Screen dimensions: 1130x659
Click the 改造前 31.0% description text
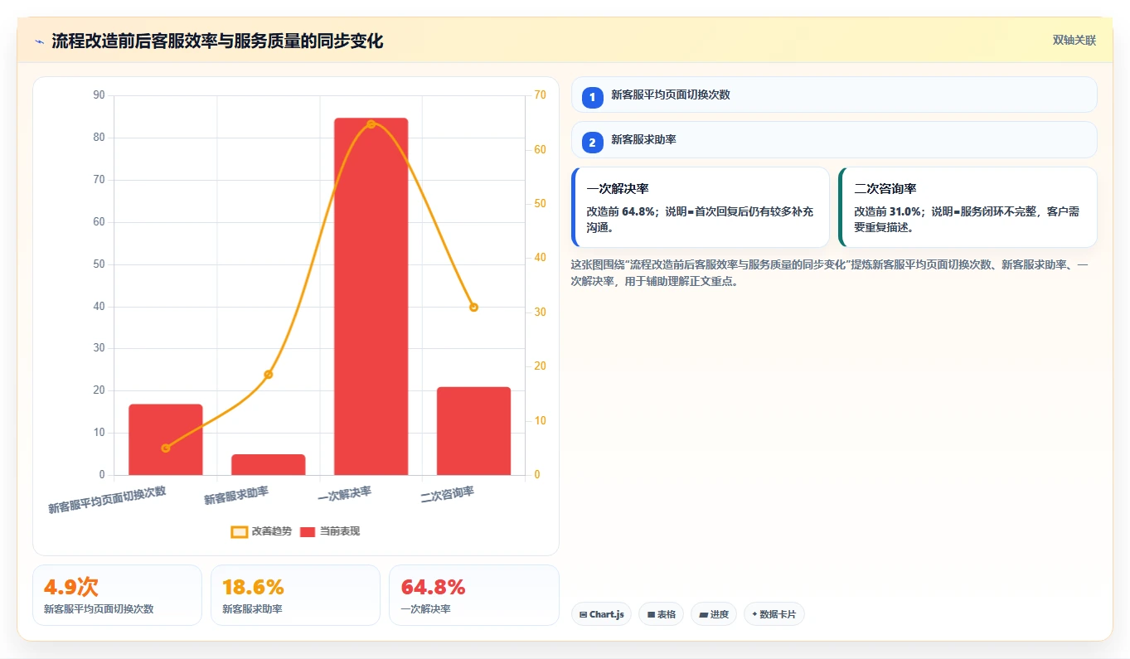967,220
